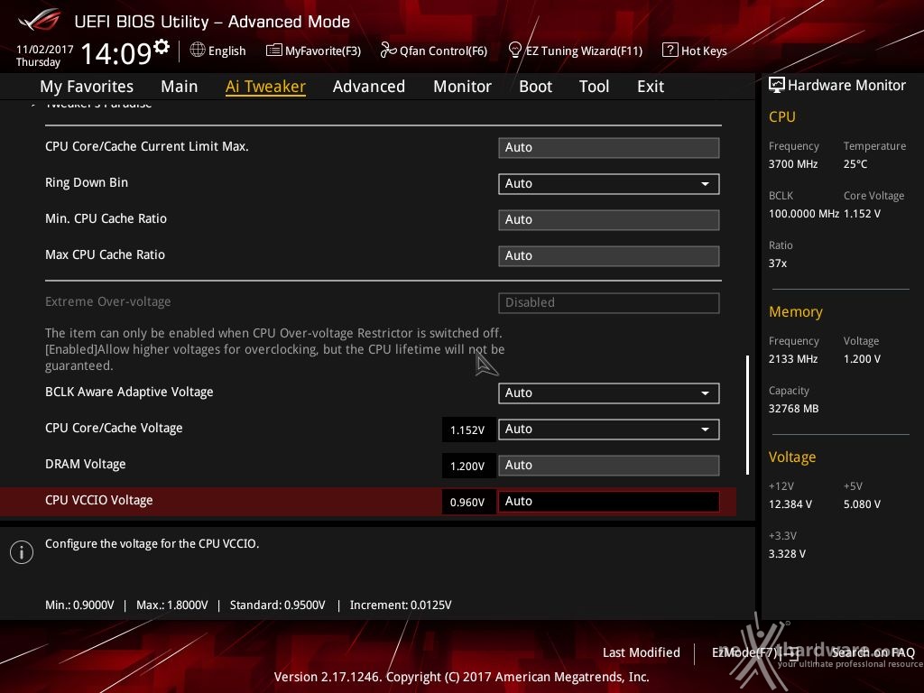Click the Max CPU Cache Ratio field

coord(609,255)
